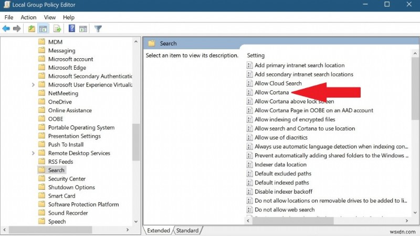Click the MDM folder icon
Viewport: 420px width, 236px height.
click(x=41, y=42)
